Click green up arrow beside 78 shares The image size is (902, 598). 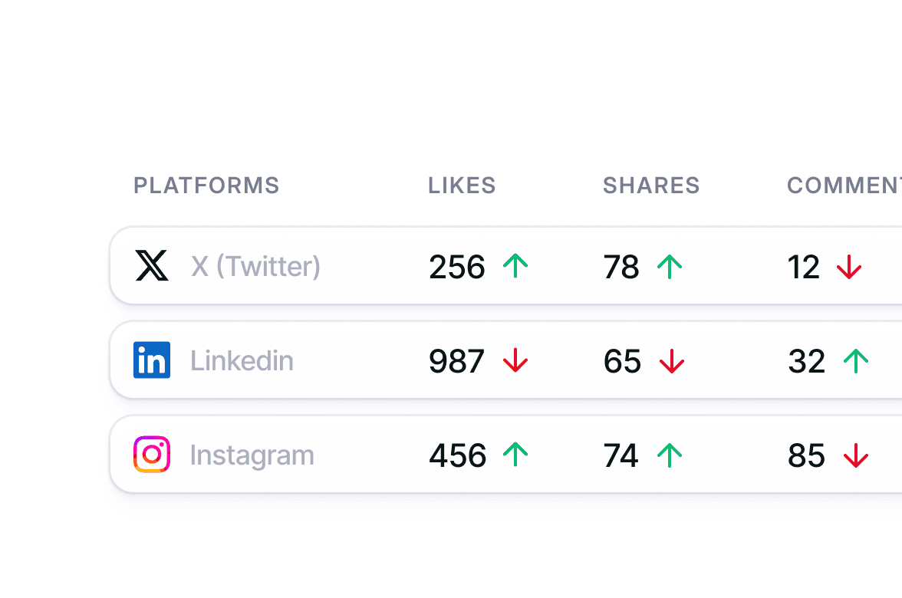tap(670, 266)
